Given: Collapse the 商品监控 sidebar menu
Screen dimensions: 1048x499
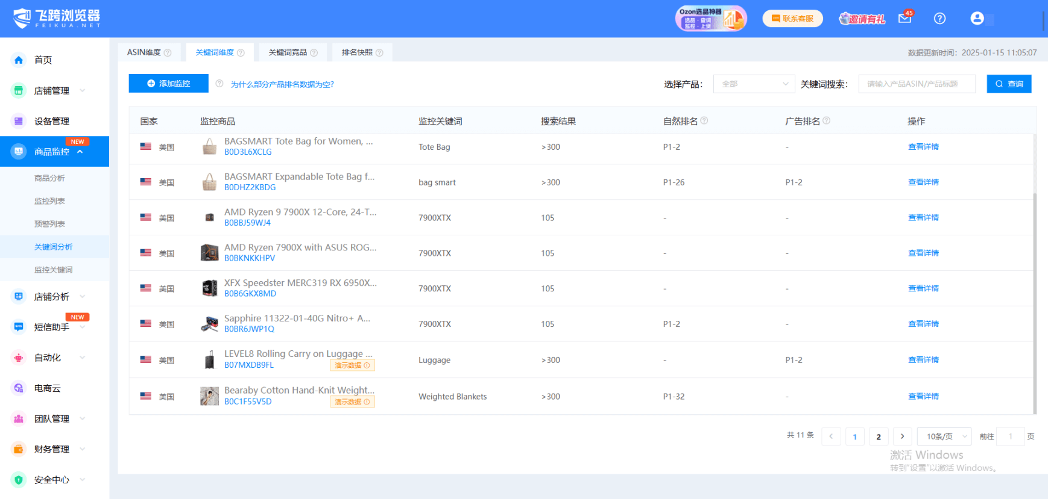Looking at the screenshot, I should (80, 152).
